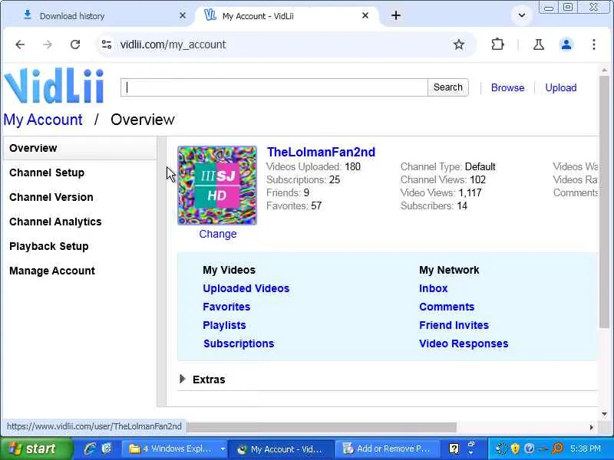Click the 5:38 PM system clock
This screenshot has height=460, width=614.
point(585,449)
